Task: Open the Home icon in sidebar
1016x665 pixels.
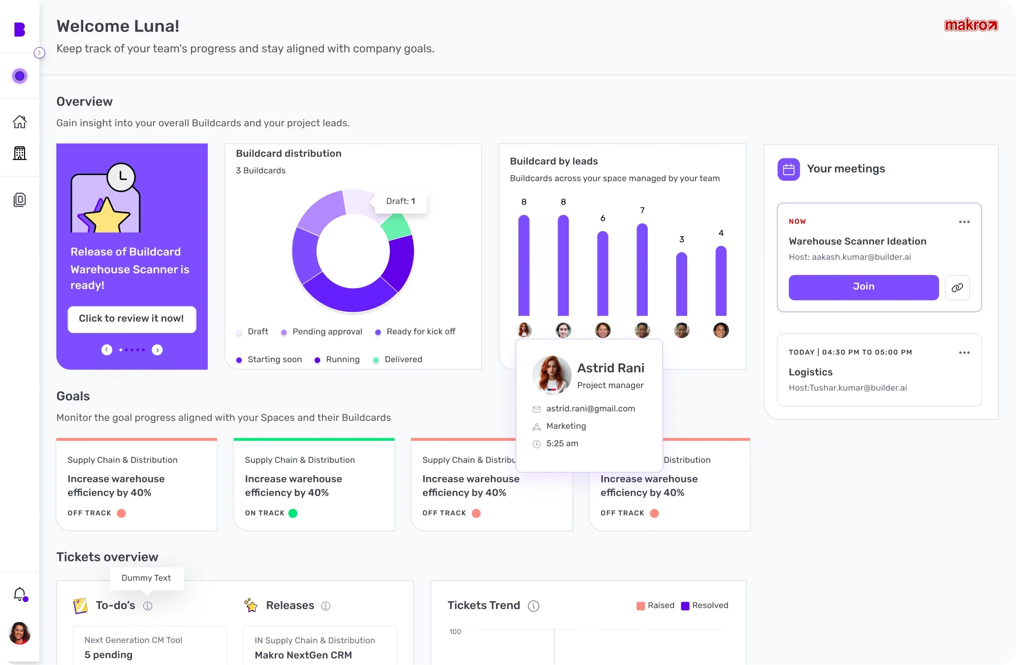Action: click(20, 121)
